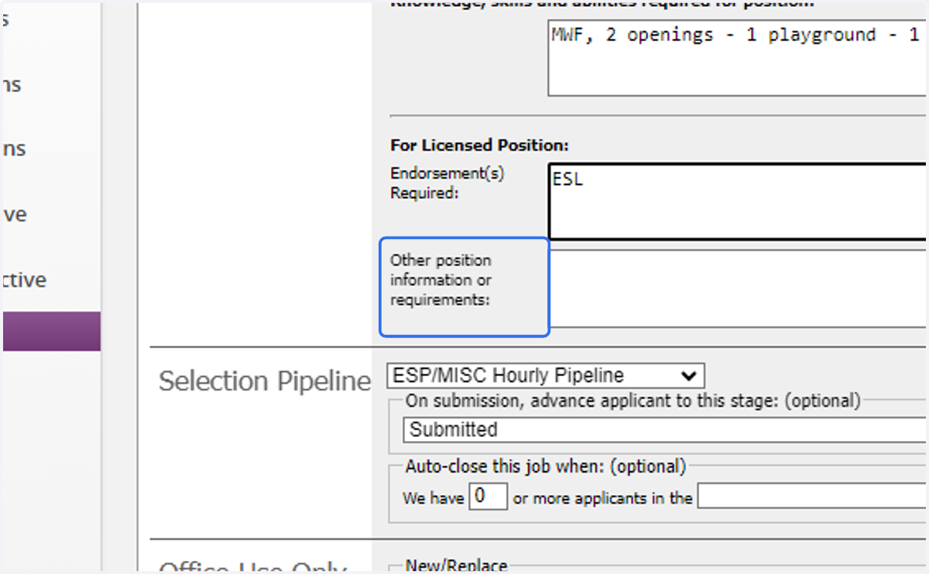The image size is (929, 574).
Task: Select the highlighted purple sidebar item
Action: click(51, 331)
